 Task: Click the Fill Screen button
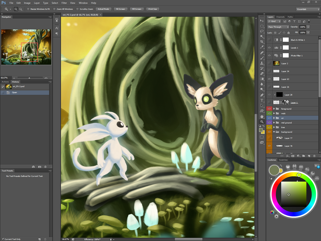coord(137,9)
